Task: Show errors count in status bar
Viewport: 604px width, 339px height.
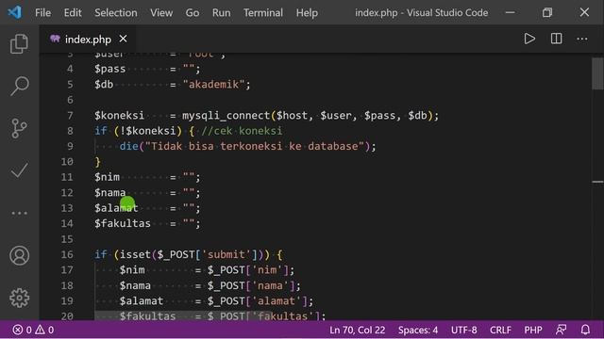Action: [x=22, y=330]
